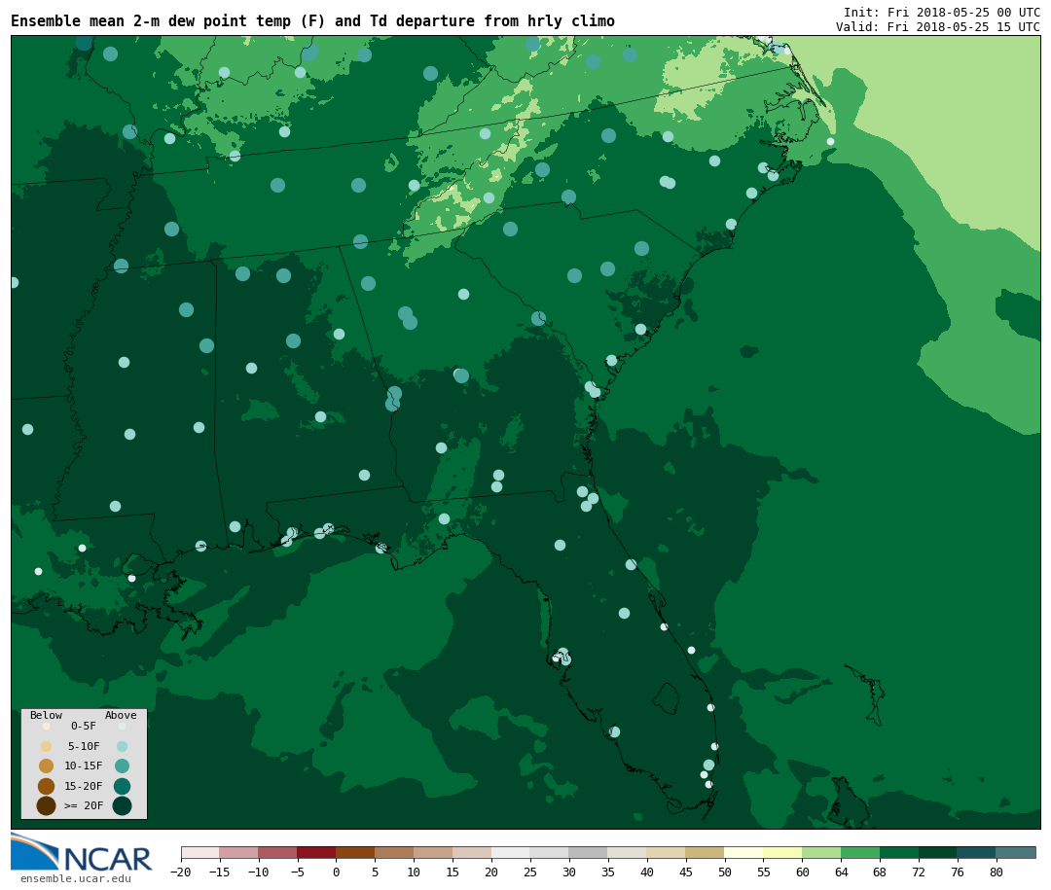
Task: Pick the Above 0-5F legend dot
Action: pos(122,726)
